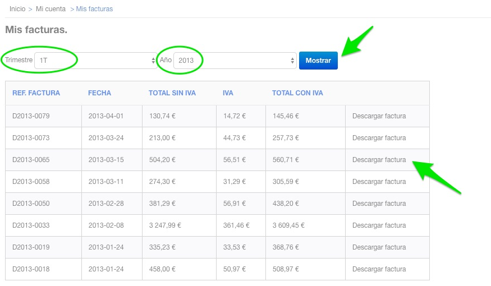491x286 pixels.
Task: Select the 3 247,99 € amount cell
Action: tap(165, 225)
